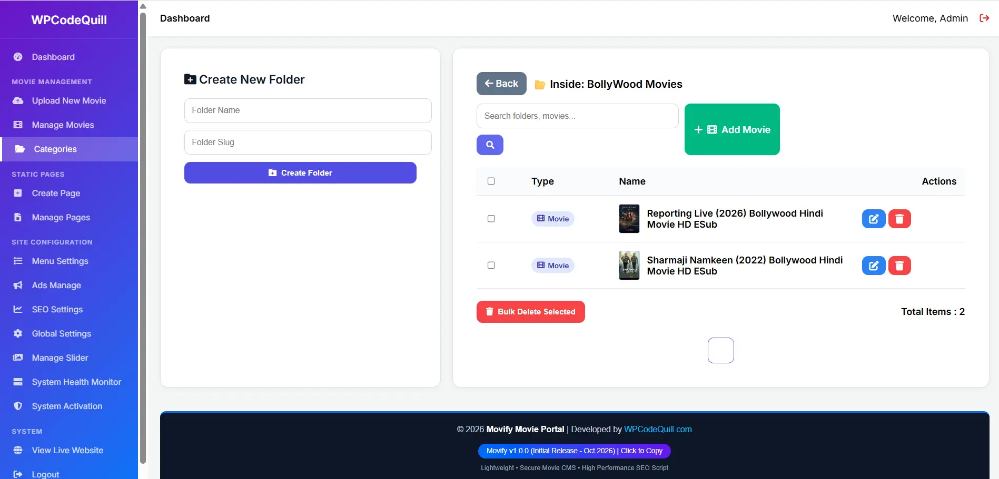Open Upload New Movie menu item
The height and width of the screenshot is (479, 999).
pyautogui.click(x=69, y=100)
